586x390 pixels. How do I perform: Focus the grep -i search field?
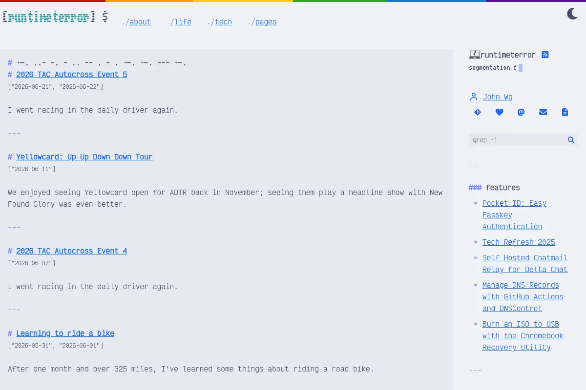517,140
